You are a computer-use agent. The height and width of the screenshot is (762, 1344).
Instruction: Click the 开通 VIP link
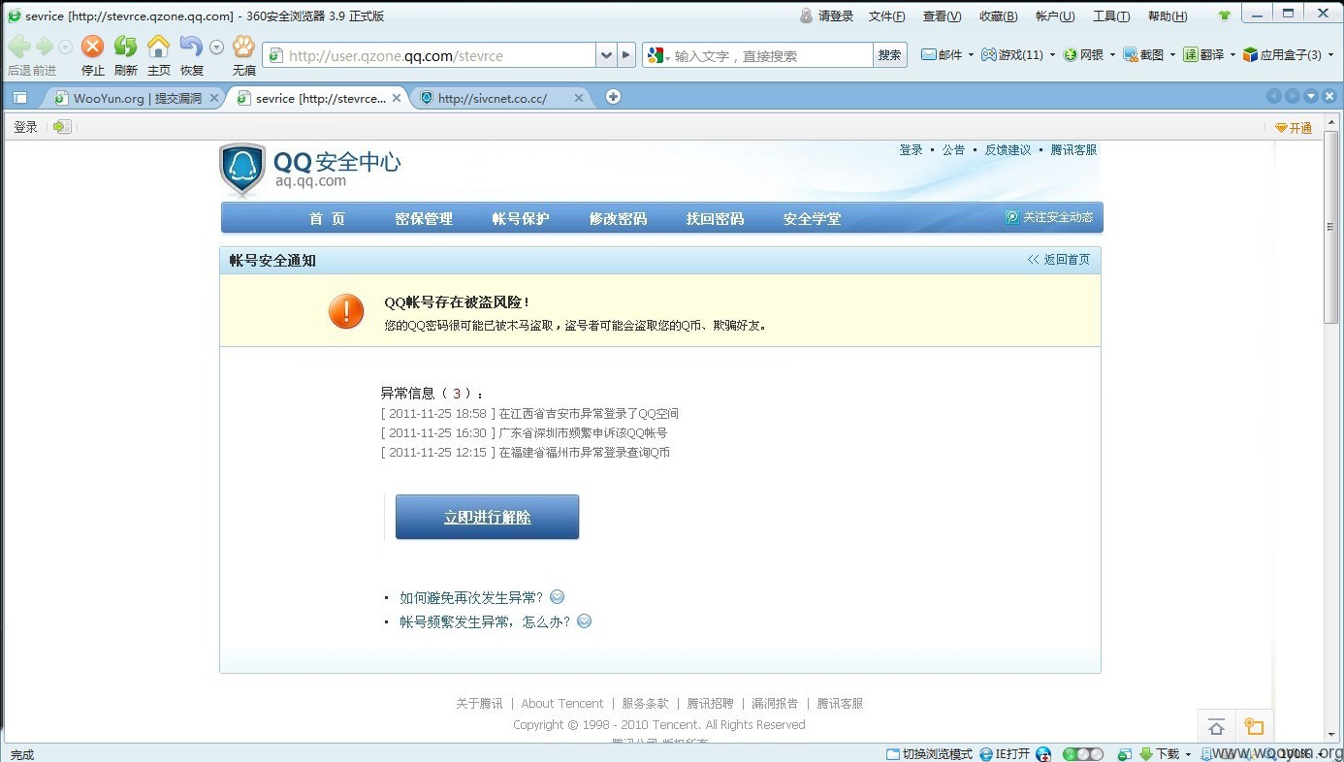(x=1294, y=128)
